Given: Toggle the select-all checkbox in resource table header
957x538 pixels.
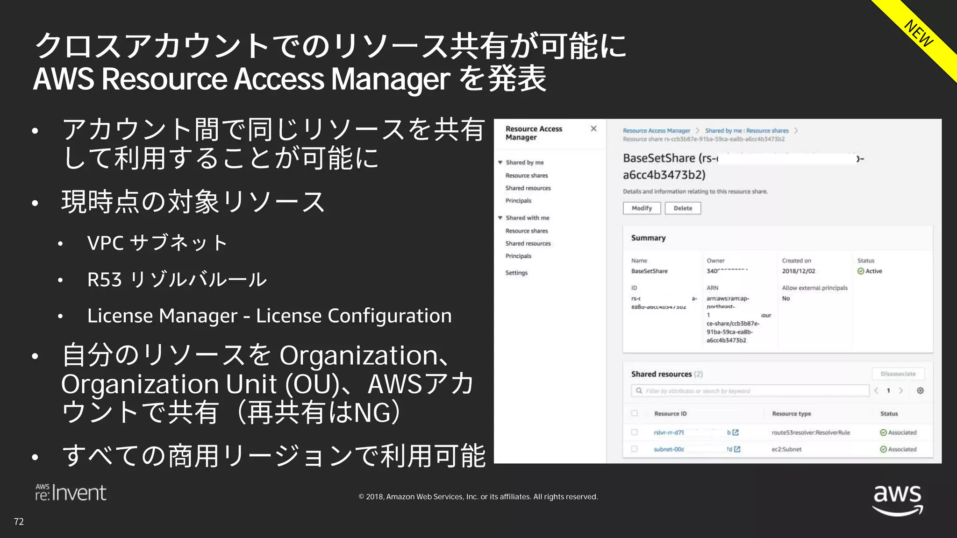Looking at the screenshot, I should point(634,413).
